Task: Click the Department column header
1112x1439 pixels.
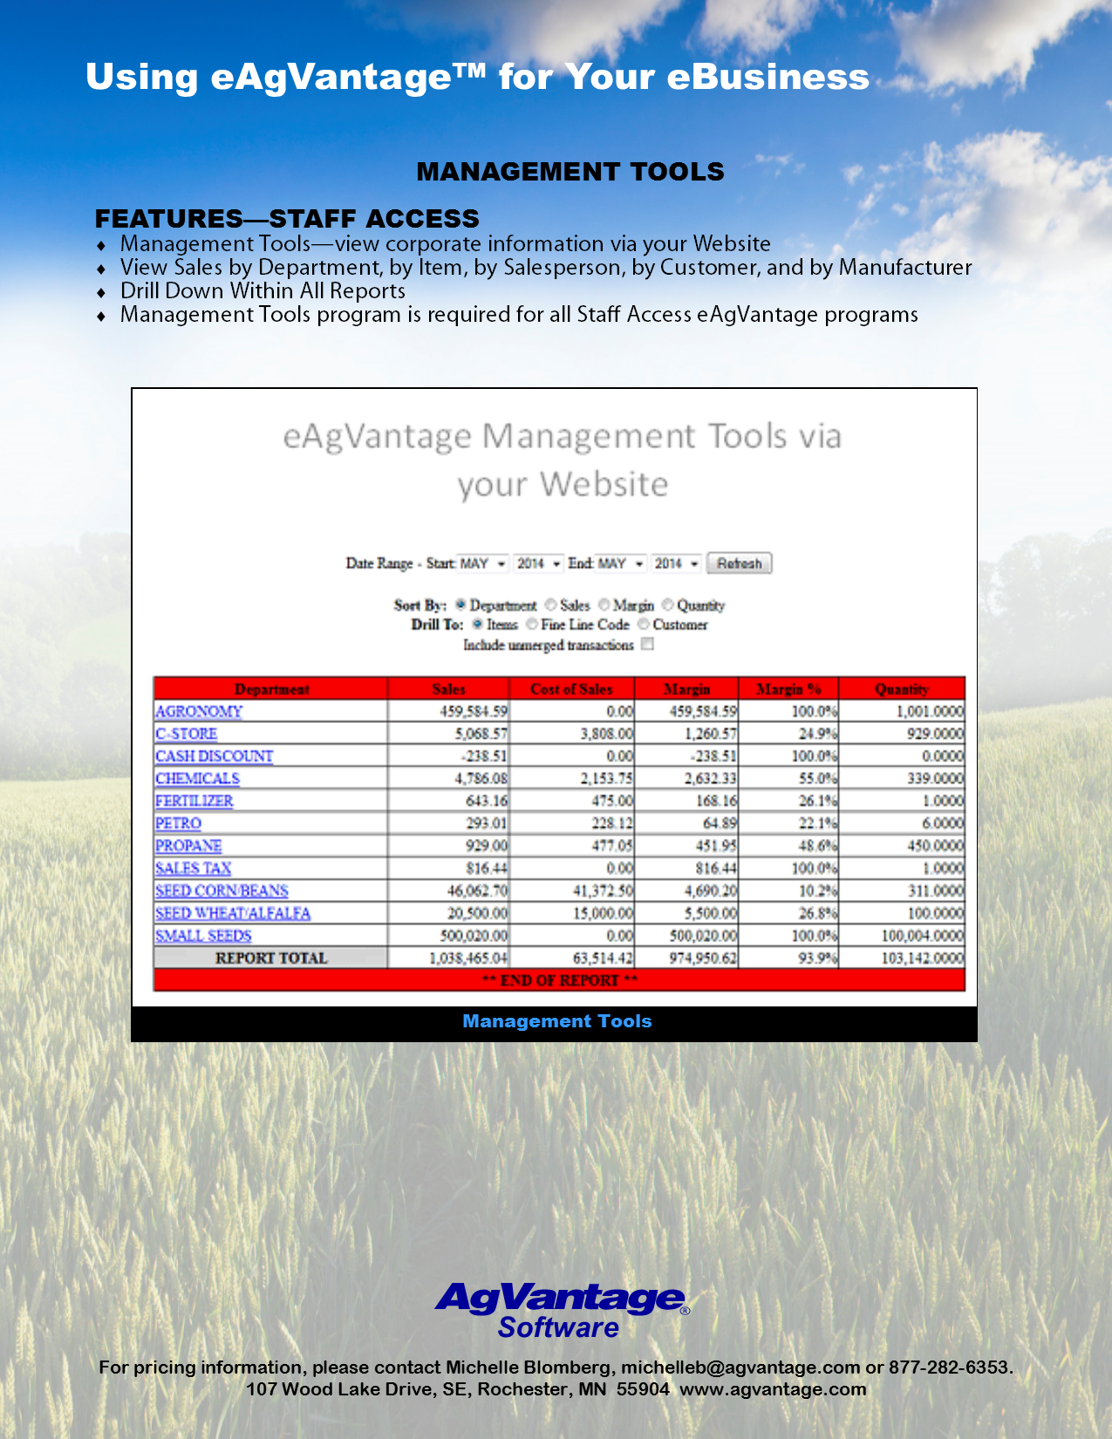Action: tap(271, 689)
